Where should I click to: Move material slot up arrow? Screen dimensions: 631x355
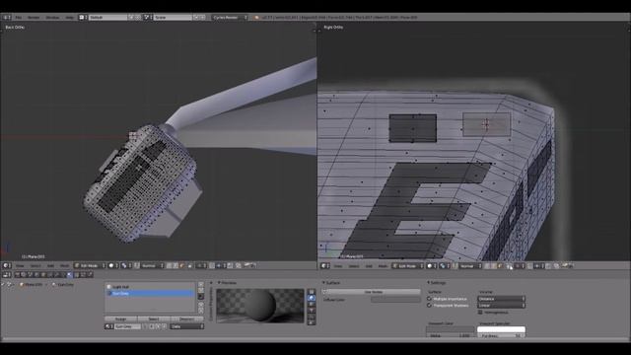[201, 305]
